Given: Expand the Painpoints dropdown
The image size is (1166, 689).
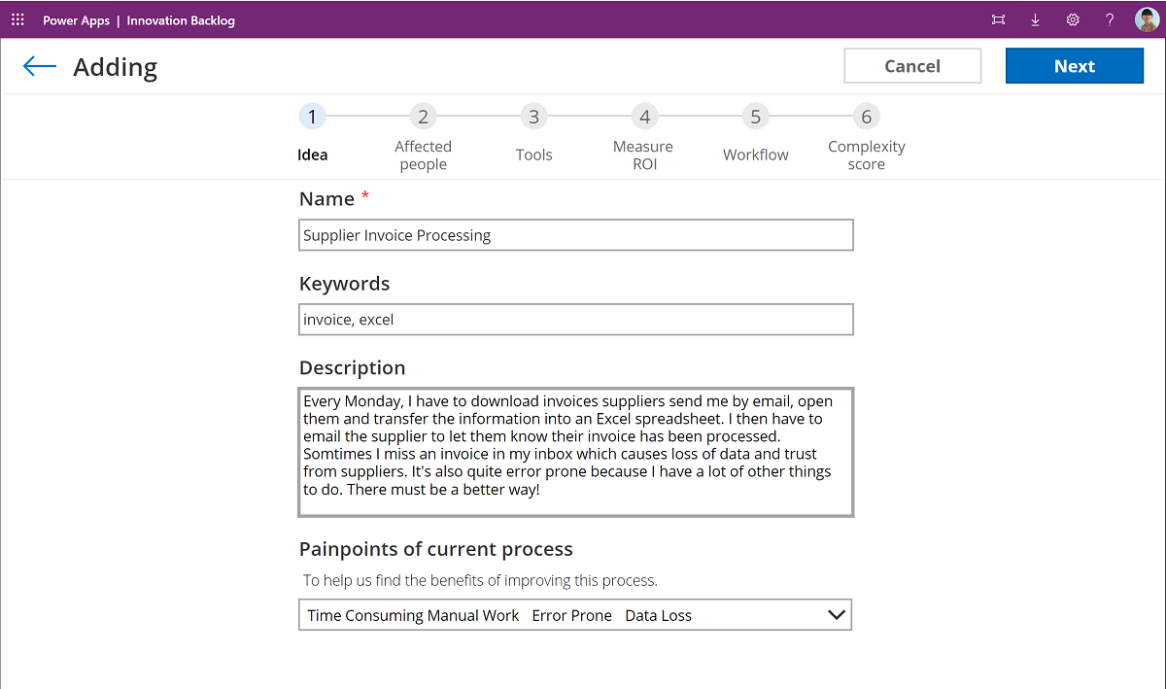Looking at the screenshot, I should click(x=836, y=614).
